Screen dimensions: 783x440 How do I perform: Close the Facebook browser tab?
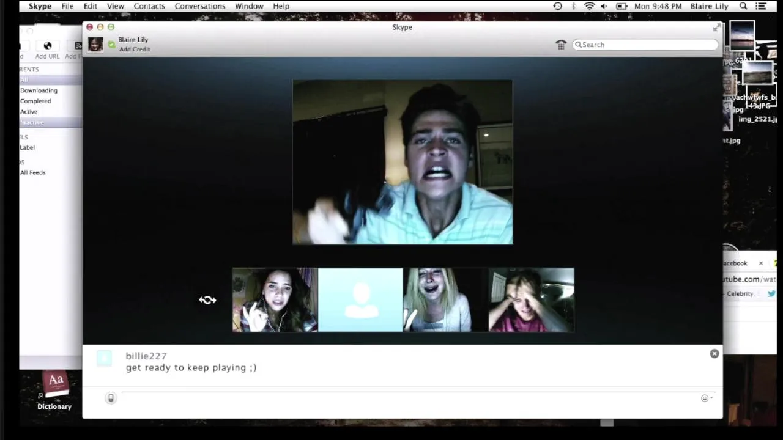(761, 263)
